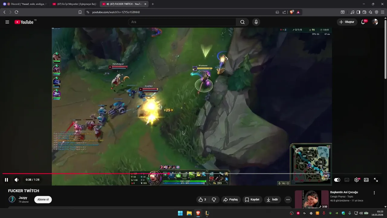
Task: Open the Windows Security tray icon
Action: tap(343, 213)
